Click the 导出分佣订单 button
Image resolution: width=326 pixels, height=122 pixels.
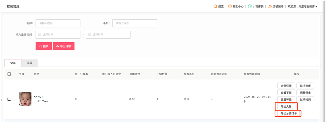(289, 114)
